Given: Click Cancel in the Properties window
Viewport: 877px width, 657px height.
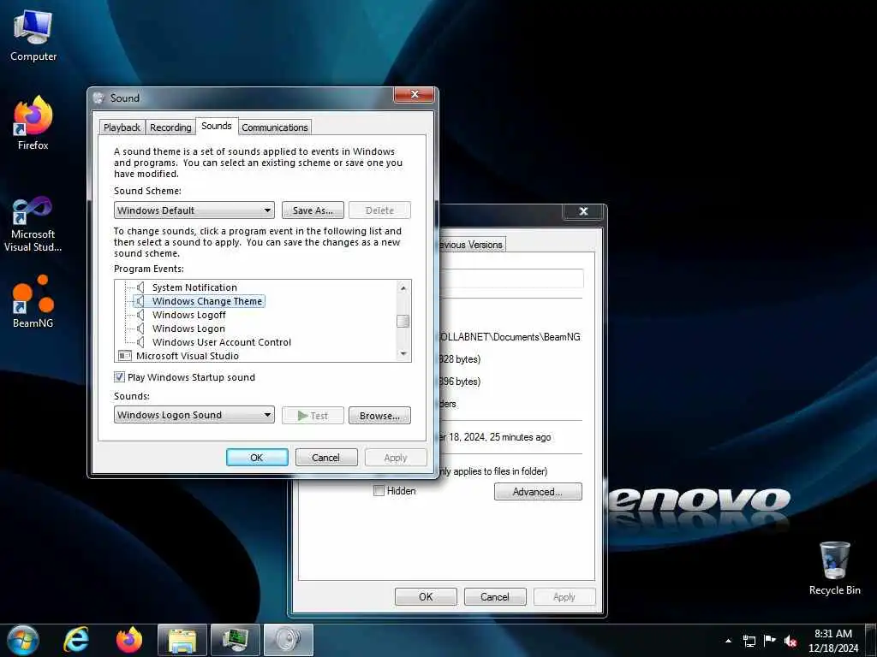Looking at the screenshot, I should point(495,596).
